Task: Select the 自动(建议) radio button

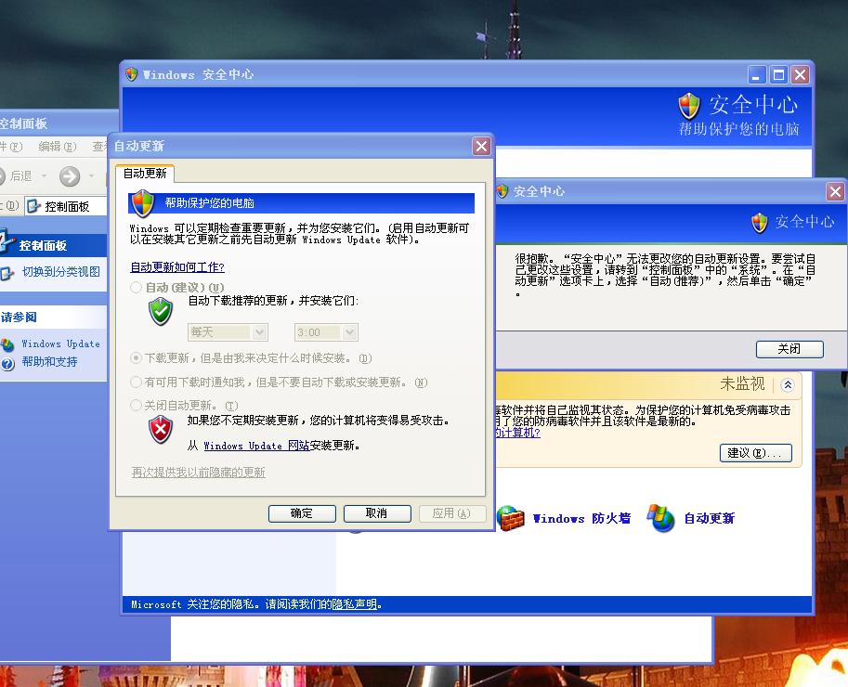Action: [x=137, y=288]
